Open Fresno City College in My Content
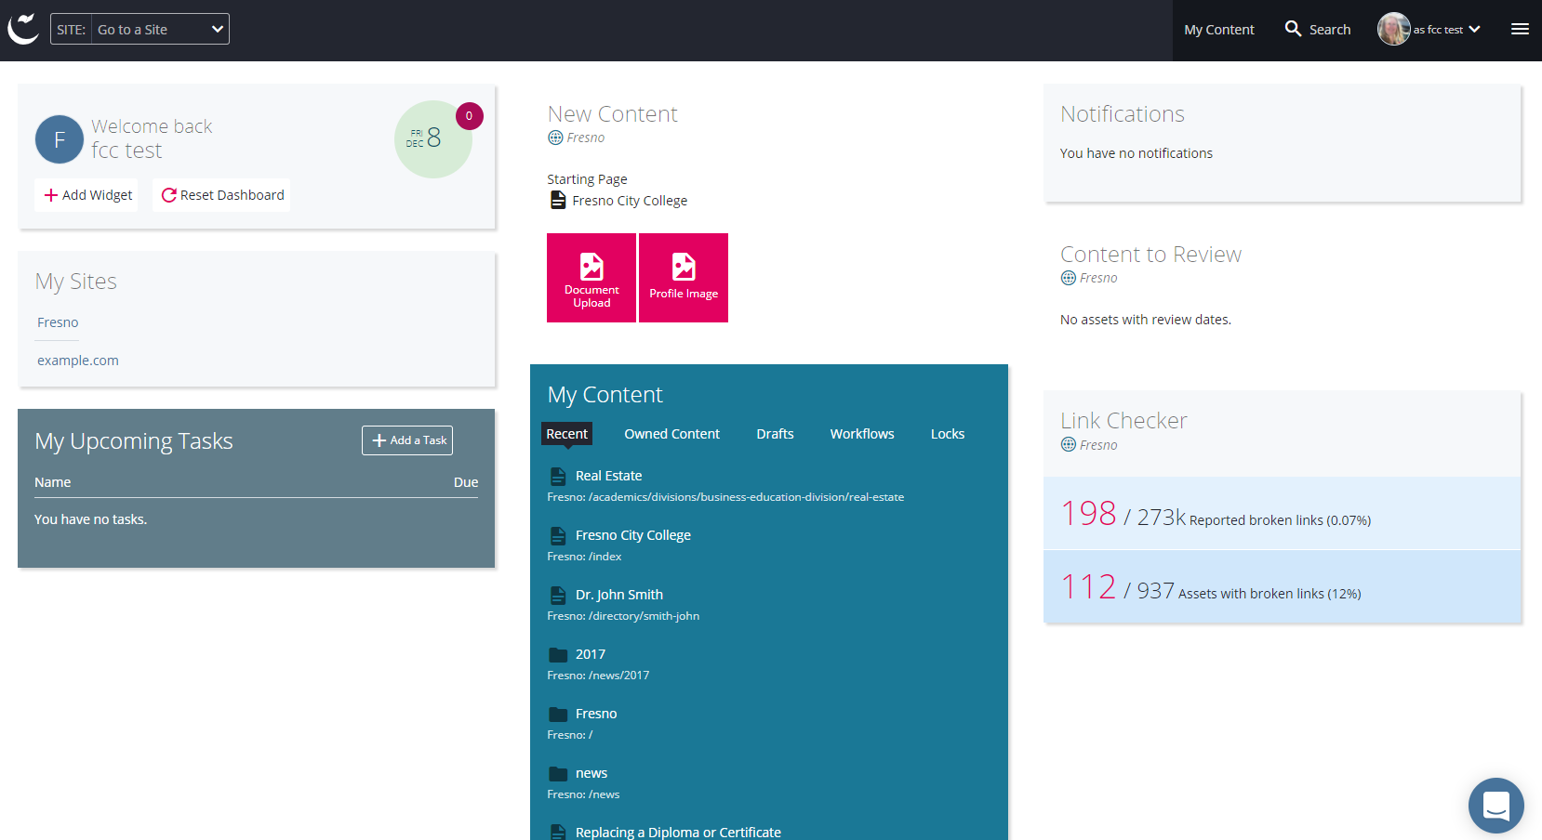The width and height of the screenshot is (1542, 840). coord(632,535)
